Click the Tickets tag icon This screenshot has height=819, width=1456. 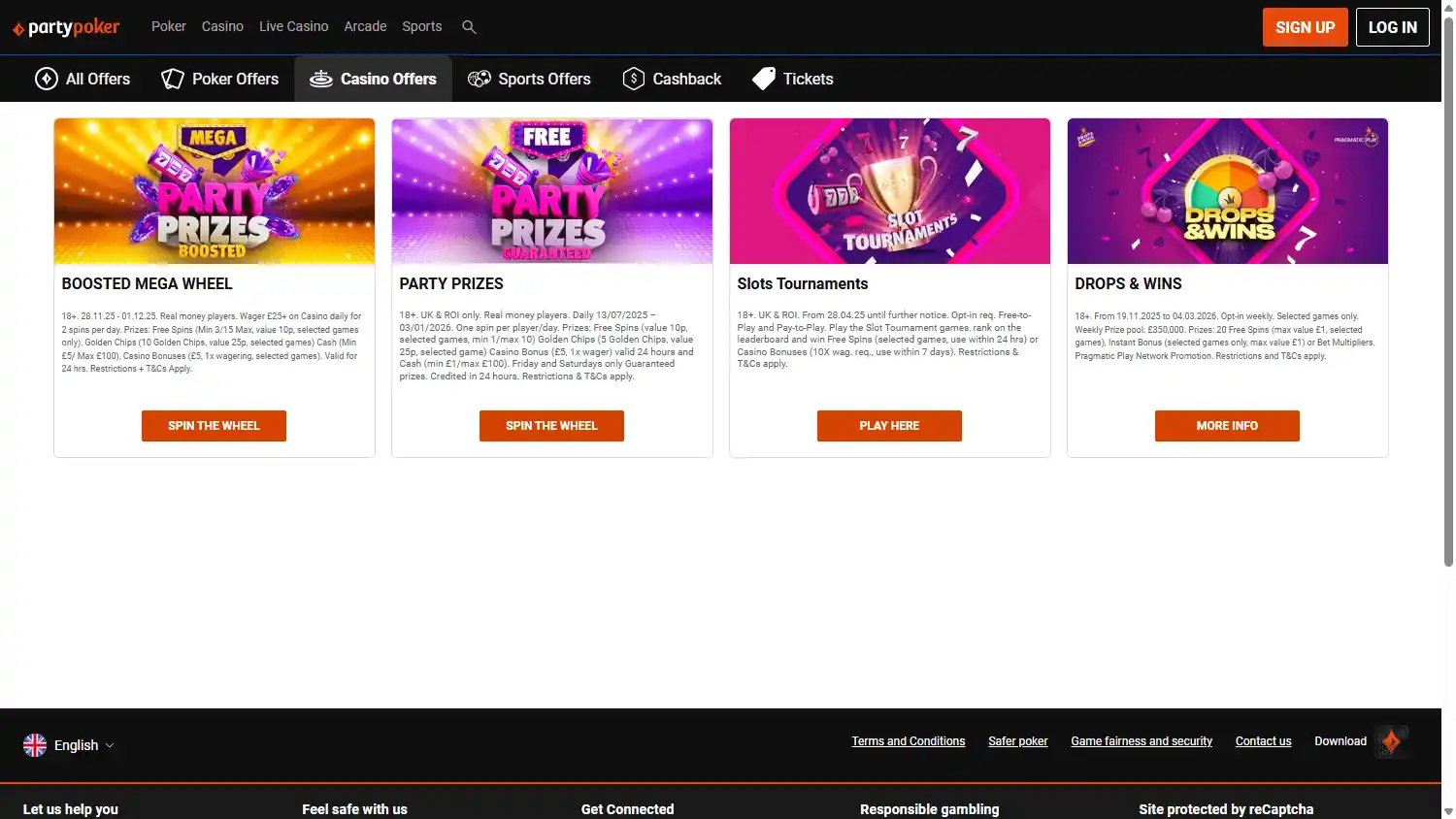[764, 79]
